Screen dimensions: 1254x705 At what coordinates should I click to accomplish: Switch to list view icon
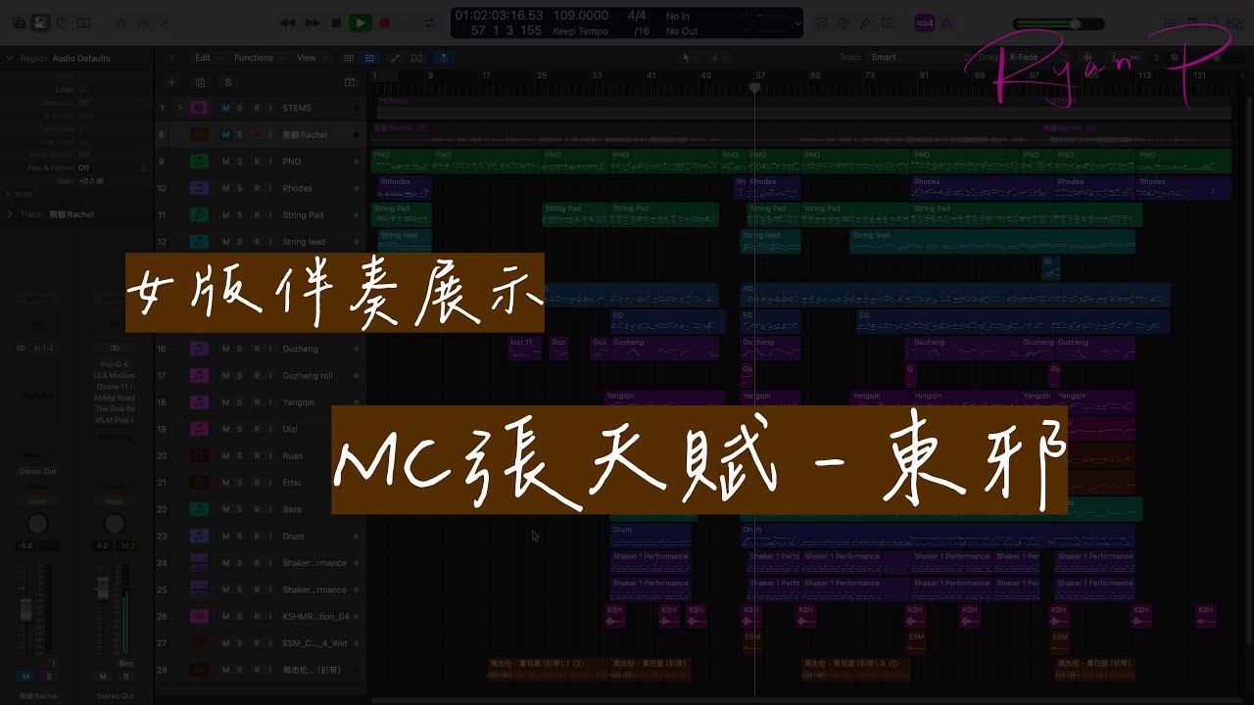369,58
